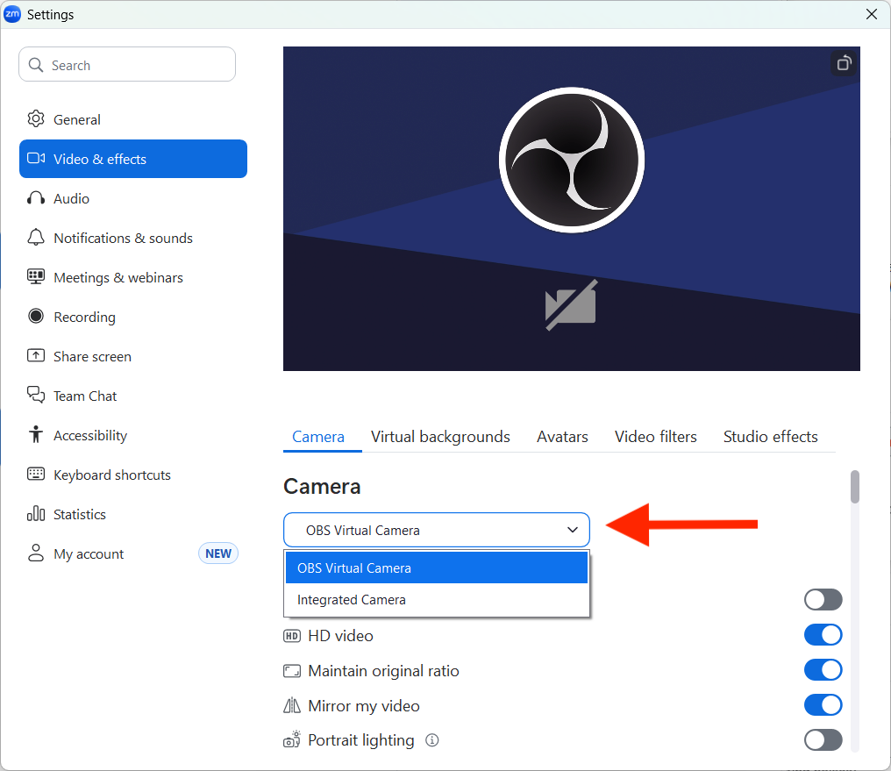
Task: Click the Statistics bar chart icon
Action: coord(36,514)
